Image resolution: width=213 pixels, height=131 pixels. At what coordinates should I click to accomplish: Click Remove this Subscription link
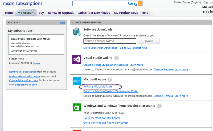[23, 72]
